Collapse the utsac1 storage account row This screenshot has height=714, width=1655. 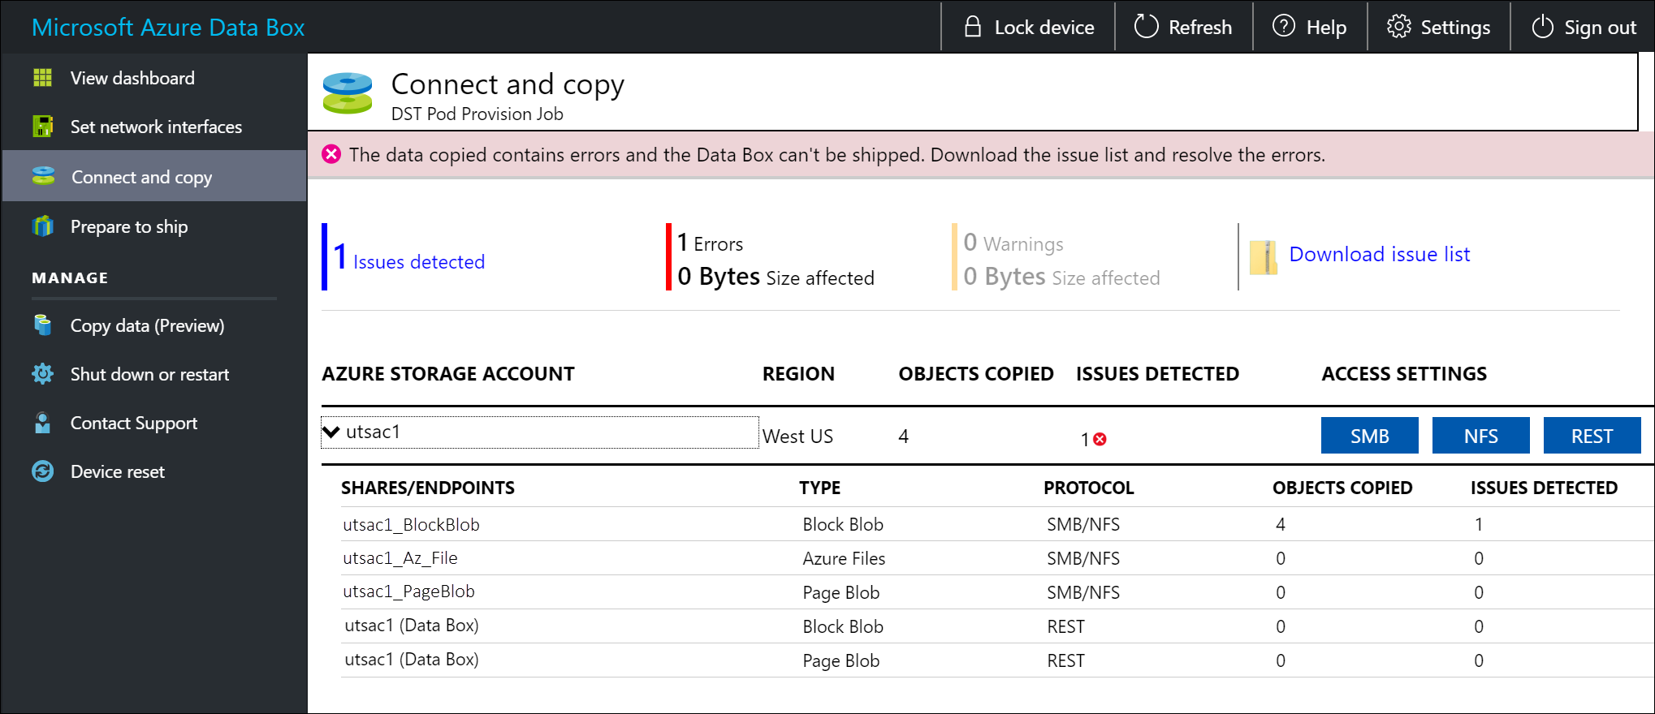tap(331, 432)
